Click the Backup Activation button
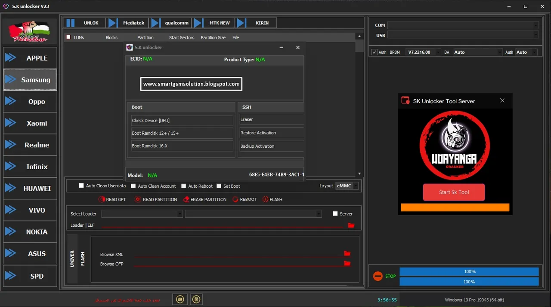This screenshot has width=551, height=307. [x=271, y=146]
